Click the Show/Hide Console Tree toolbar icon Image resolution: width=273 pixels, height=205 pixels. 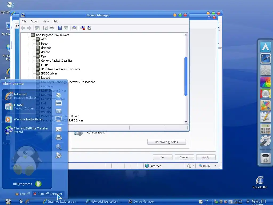pyautogui.click(x=37, y=28)
